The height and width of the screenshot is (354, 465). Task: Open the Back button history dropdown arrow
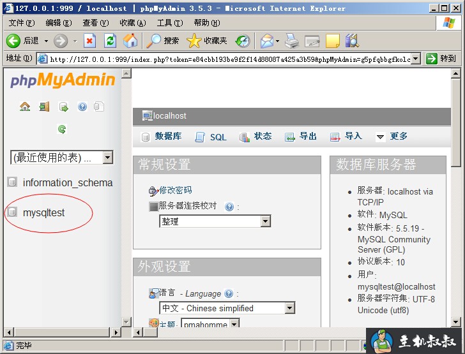coord(46,41)
